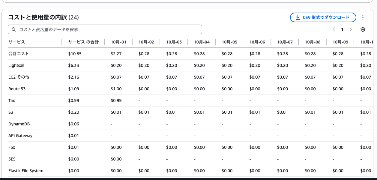Go to previous page arrow
Viewport: 377px width, 180px height.
tap(334, 29)
